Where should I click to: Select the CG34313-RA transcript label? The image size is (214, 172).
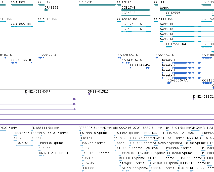(x=132, y=29)
